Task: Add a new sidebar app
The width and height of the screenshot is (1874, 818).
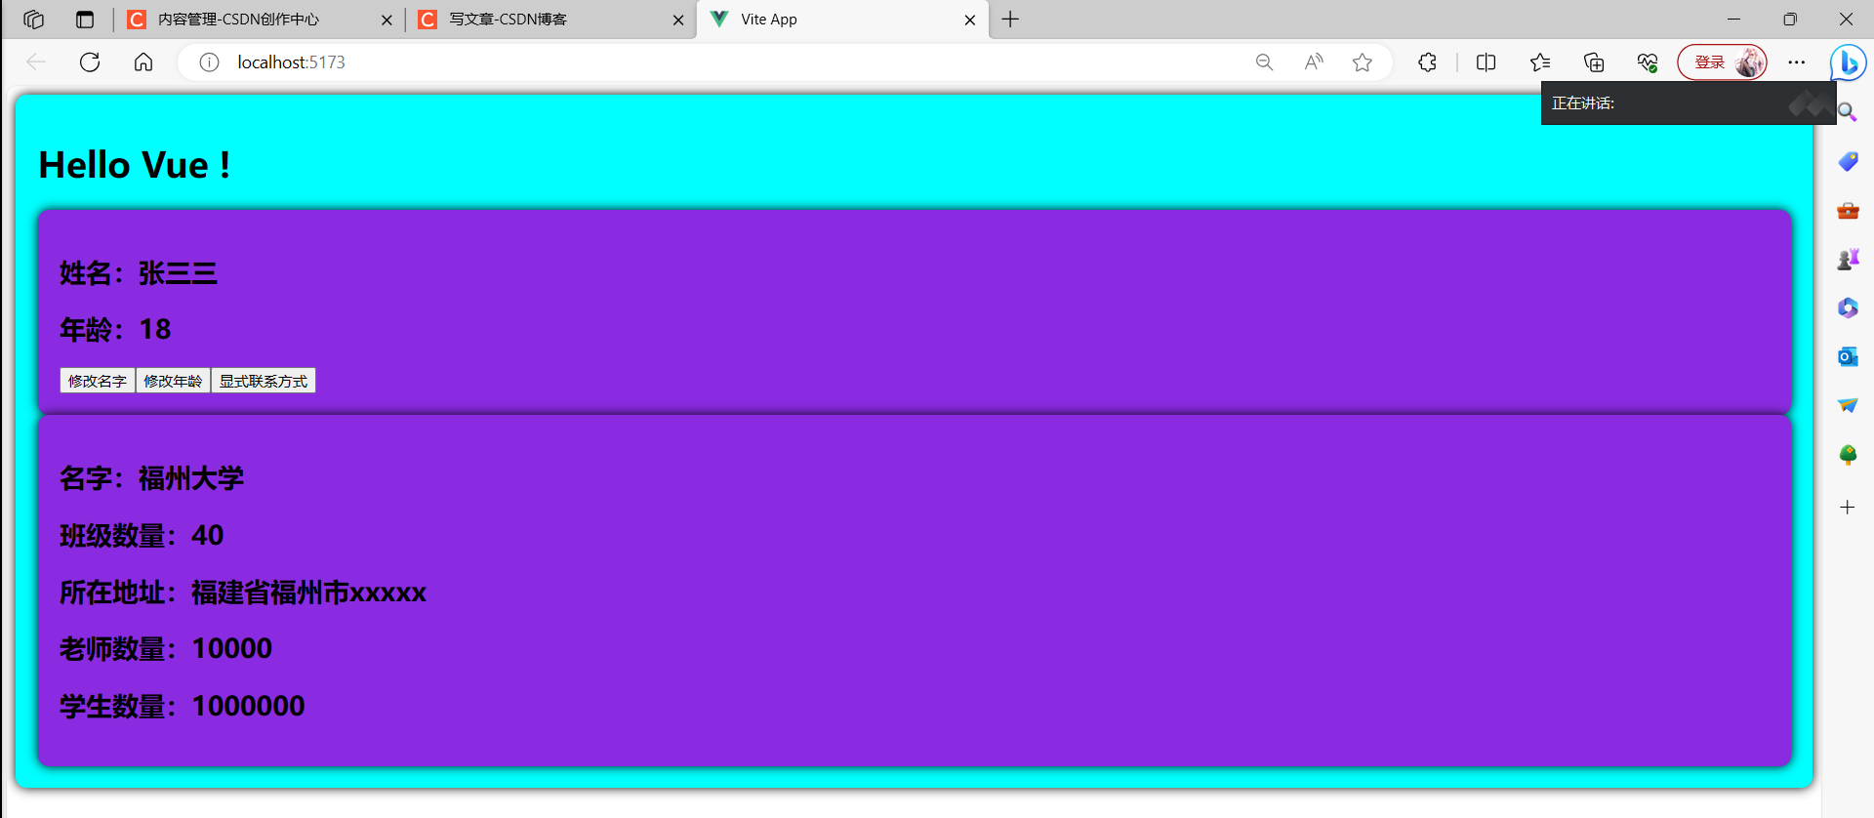Action: [x=1848, y=507]
